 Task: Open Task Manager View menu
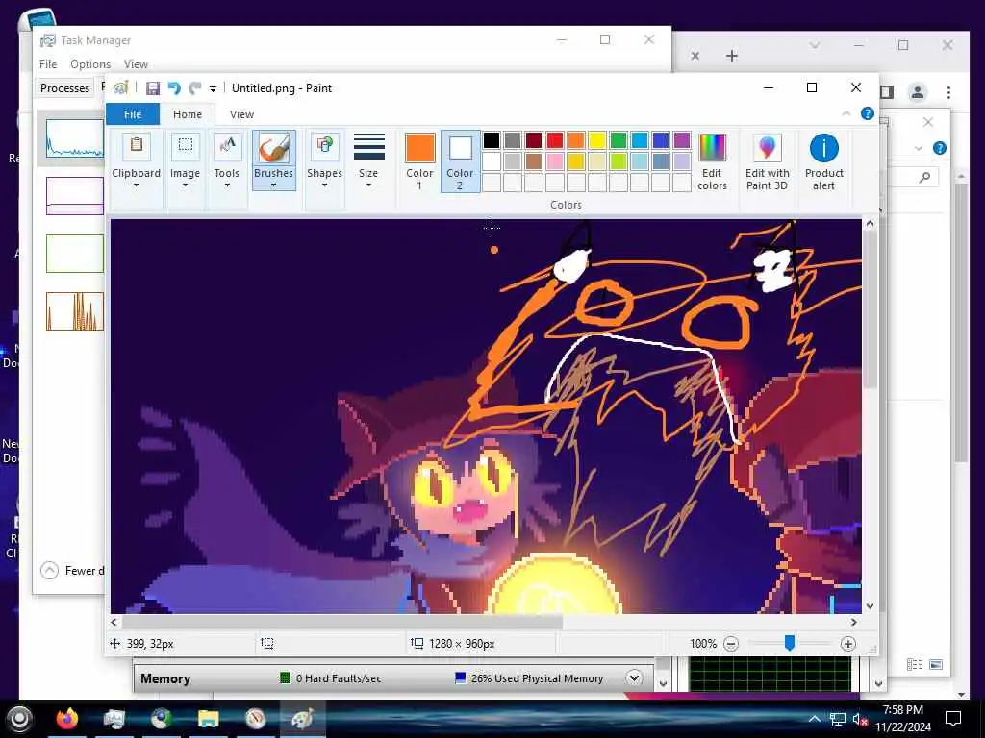(x=136, y=64)
